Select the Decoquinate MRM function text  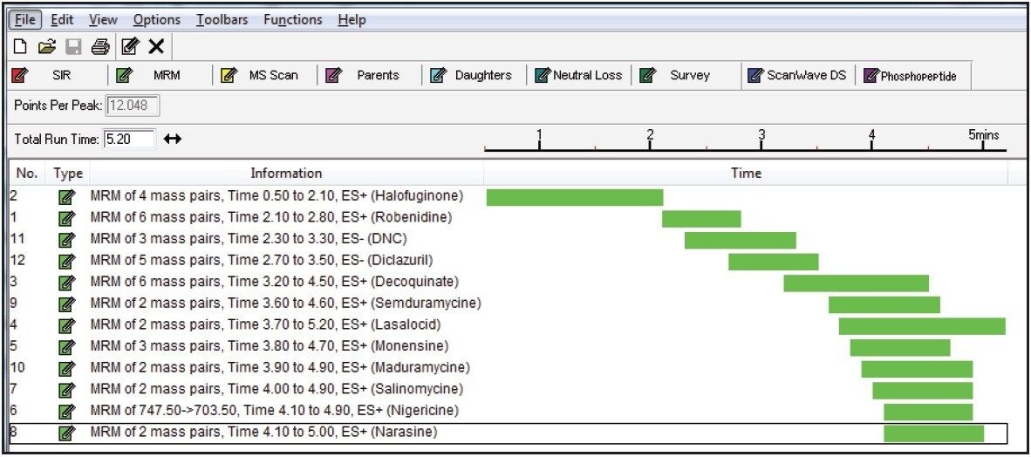point(275,282)
